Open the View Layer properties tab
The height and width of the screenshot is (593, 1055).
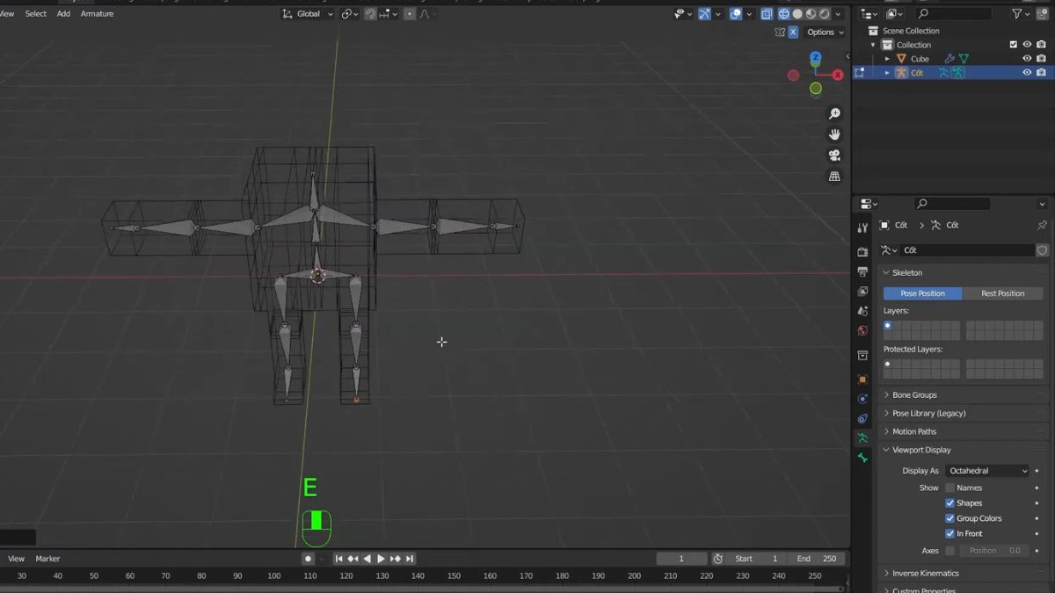click(x=862, y=291)
